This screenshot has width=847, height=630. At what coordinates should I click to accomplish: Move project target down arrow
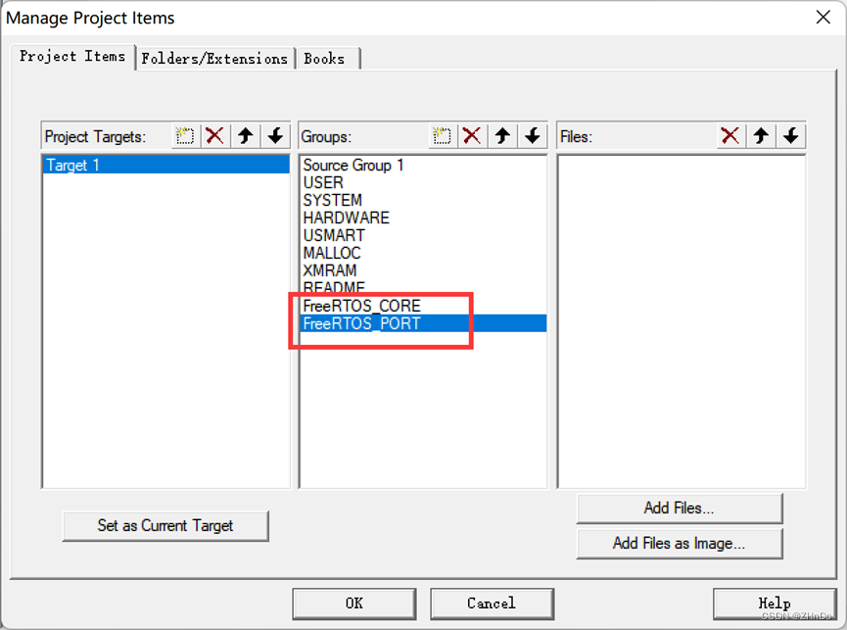tap(275, 135)
